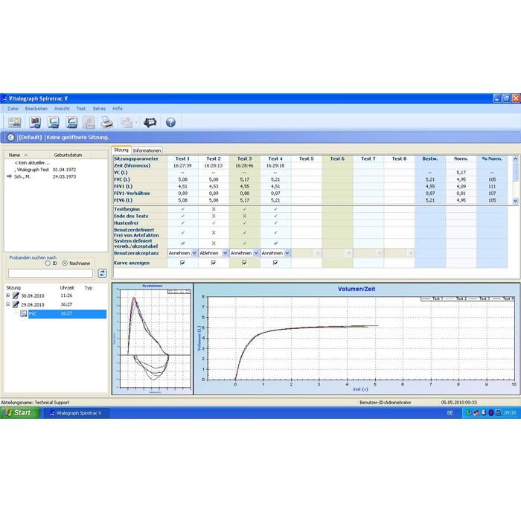The height and width of the screenshot is (521, 521).
Task: Select the FVC session row at 16:27
Action: pyautogui.click(x=67, y=313)
